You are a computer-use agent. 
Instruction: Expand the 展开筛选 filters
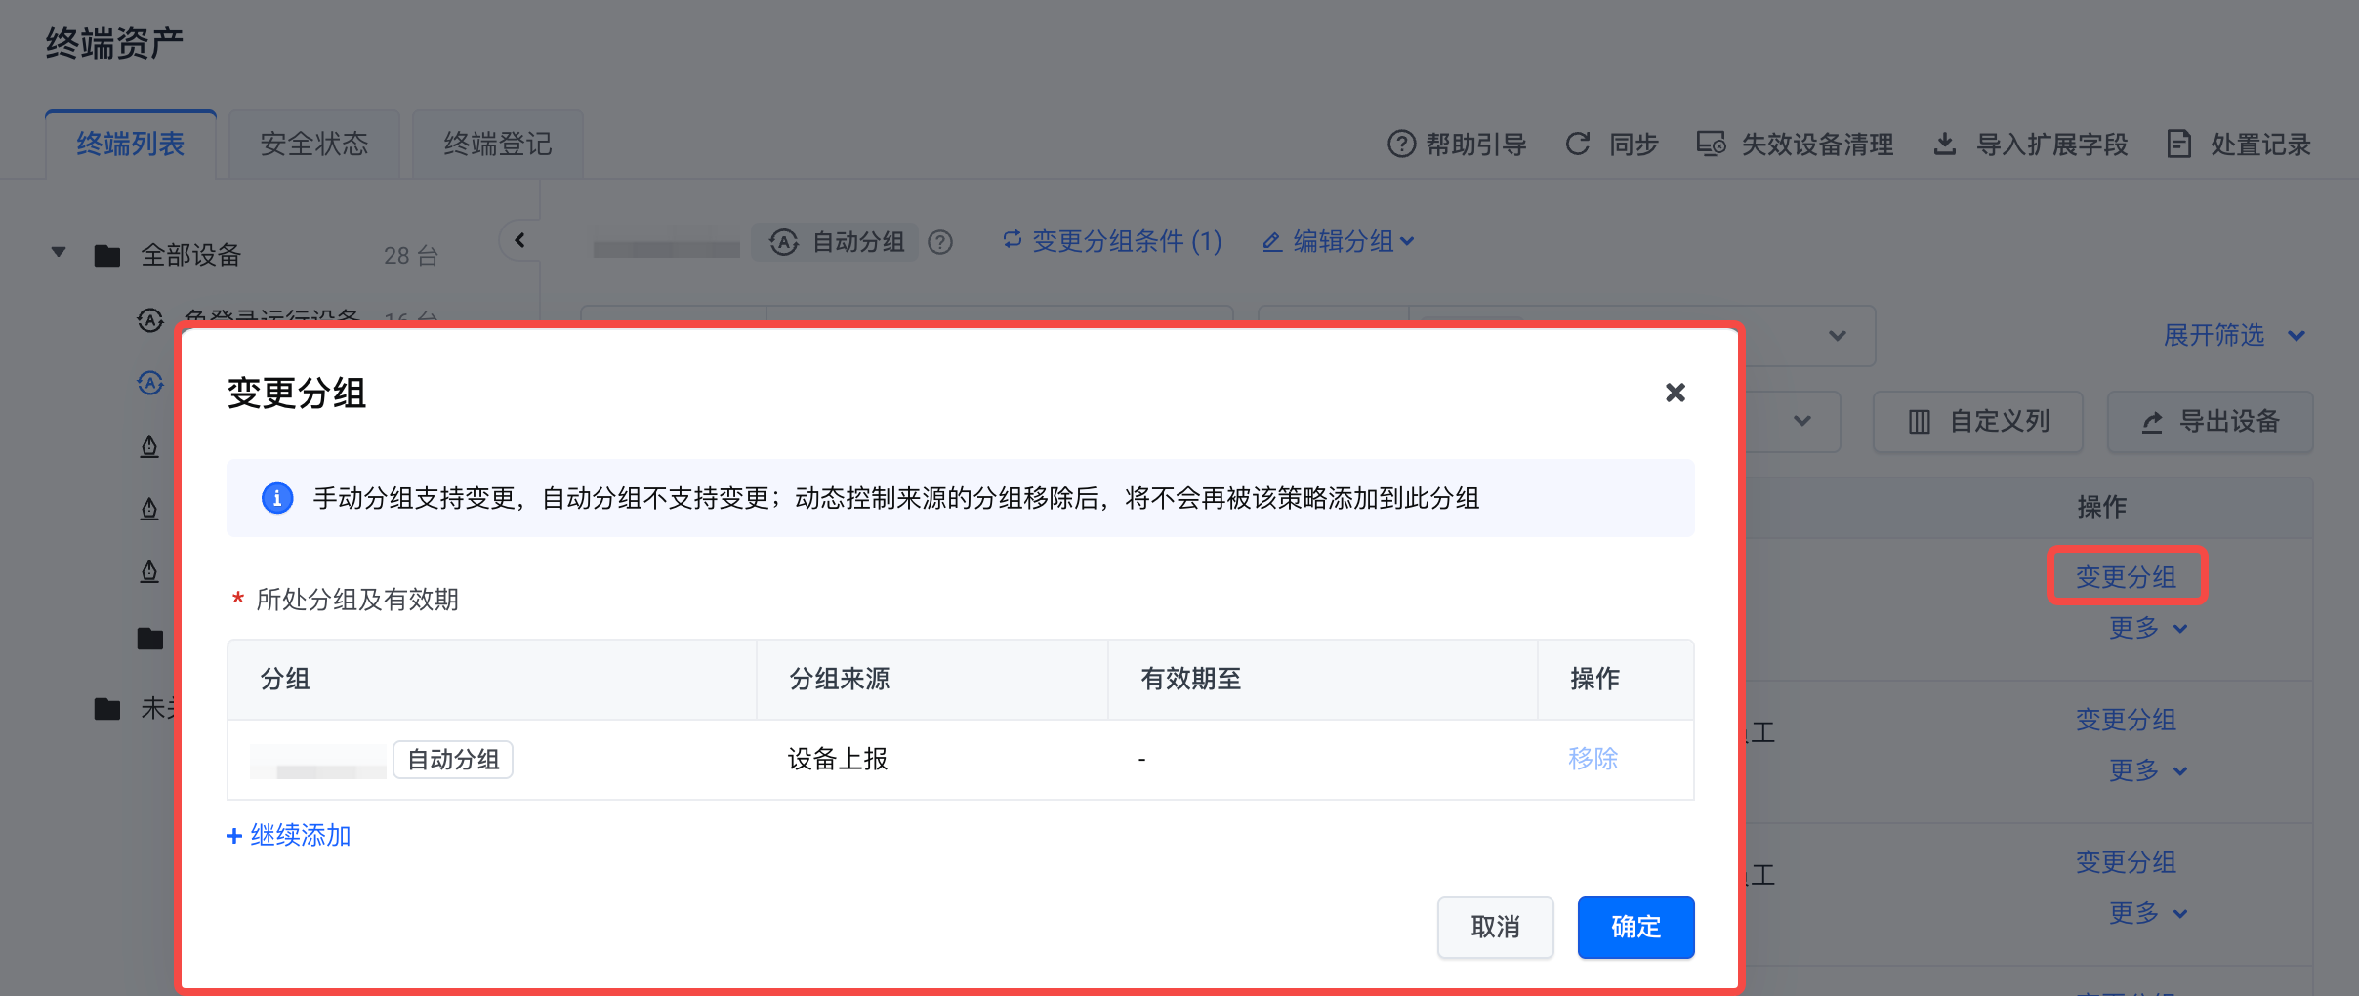[2235, 335]
